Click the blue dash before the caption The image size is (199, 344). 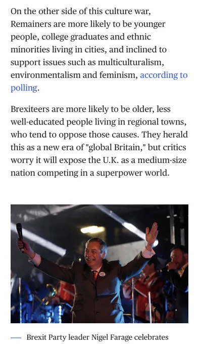point(16,338)
